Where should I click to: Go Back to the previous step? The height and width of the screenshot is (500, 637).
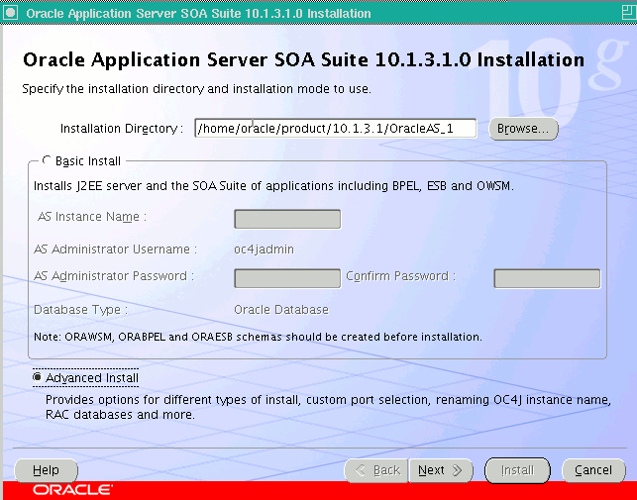click(x=376, y=470)
